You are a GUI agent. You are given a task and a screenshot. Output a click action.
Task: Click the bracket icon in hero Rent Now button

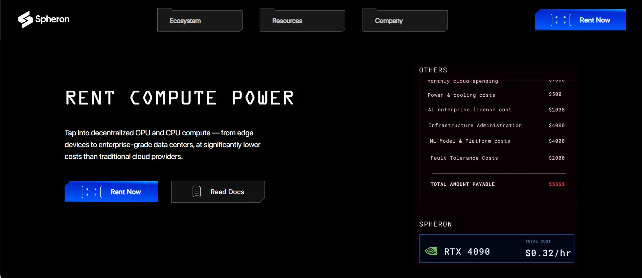click(x=91, y=192)
